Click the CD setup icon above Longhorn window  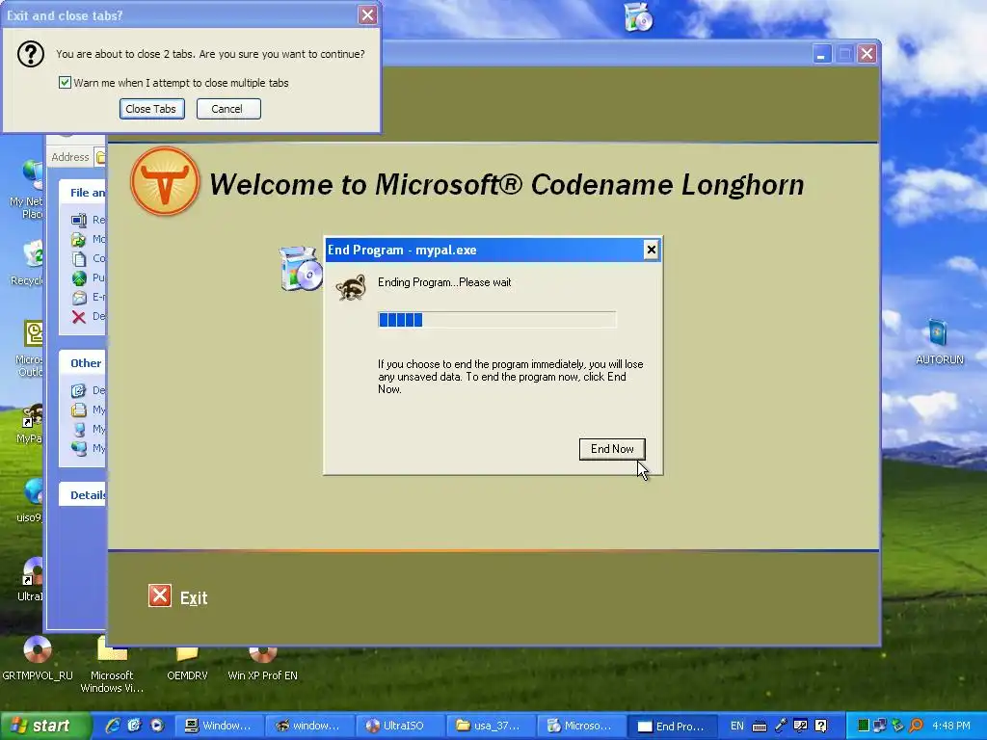point(639,17)
